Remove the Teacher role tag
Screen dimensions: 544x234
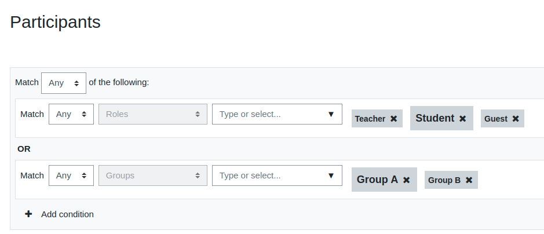pyautogui.click(x=393, y=119)
